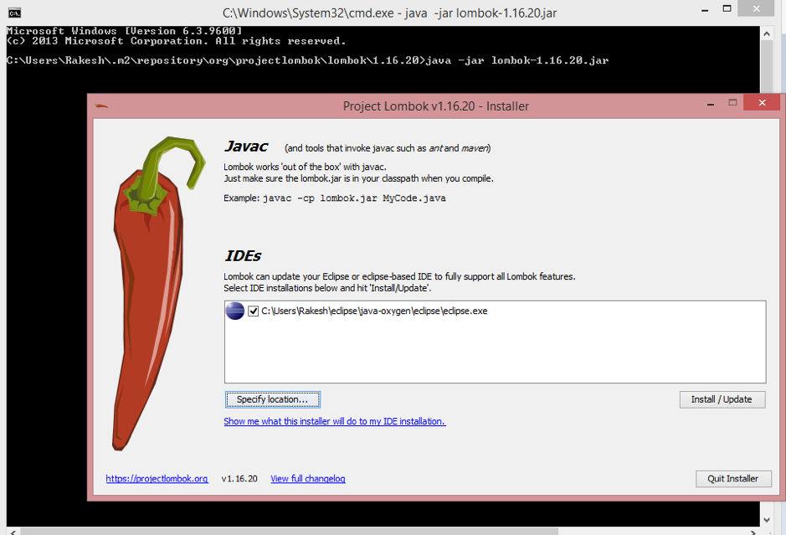This screenshot has height=535, width=786.
Task: Click the Microsoft Windows version line in cmd
Action: coord(125,31)
